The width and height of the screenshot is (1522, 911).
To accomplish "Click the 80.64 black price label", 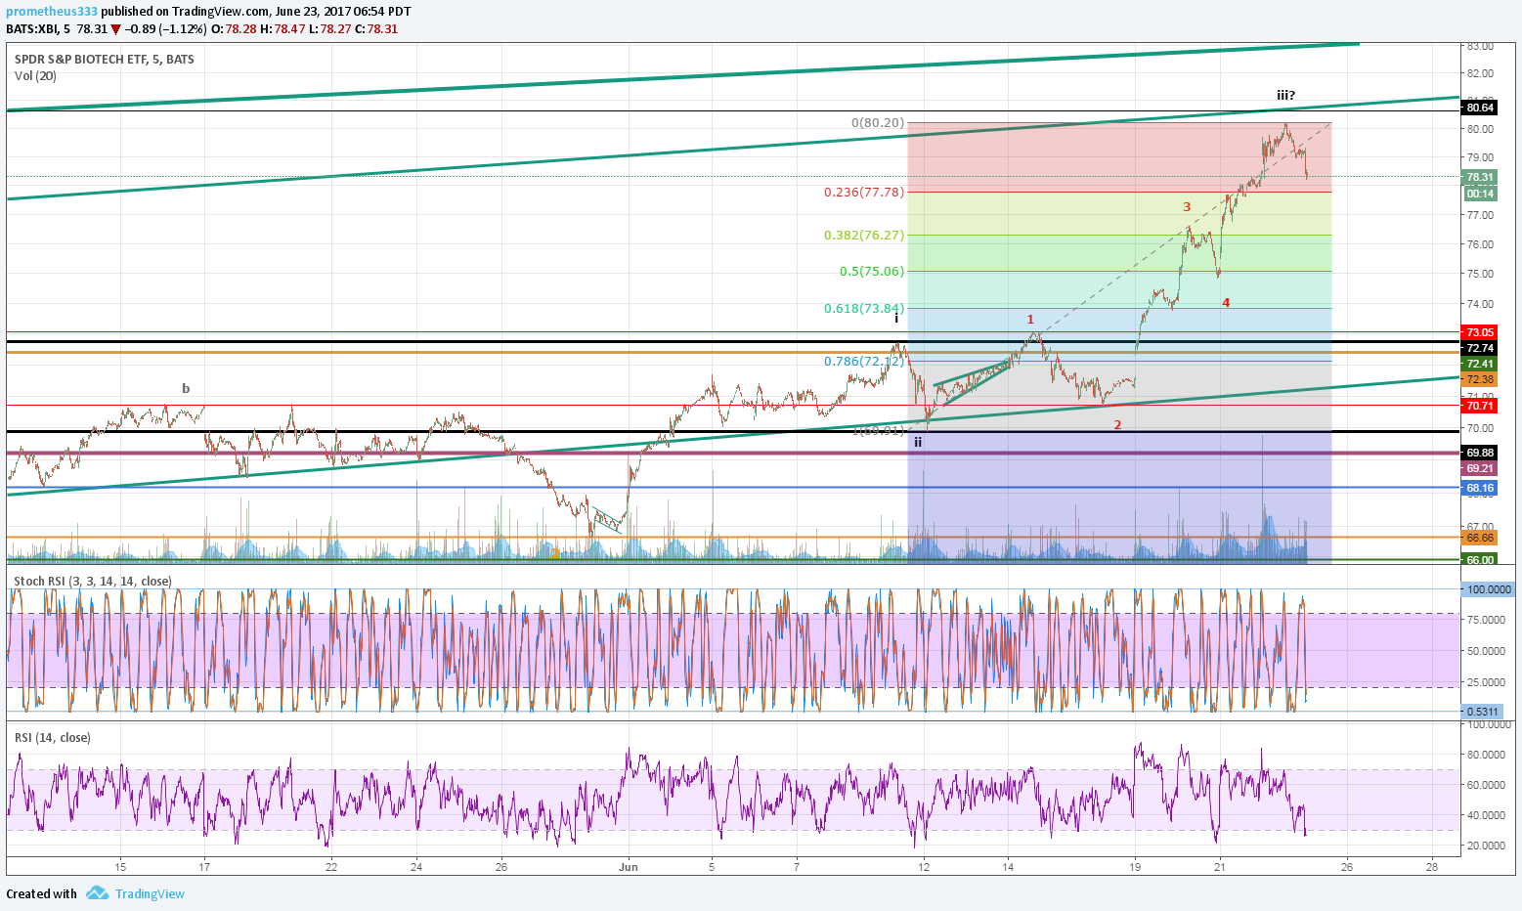I will click(x=1480, y=108).
